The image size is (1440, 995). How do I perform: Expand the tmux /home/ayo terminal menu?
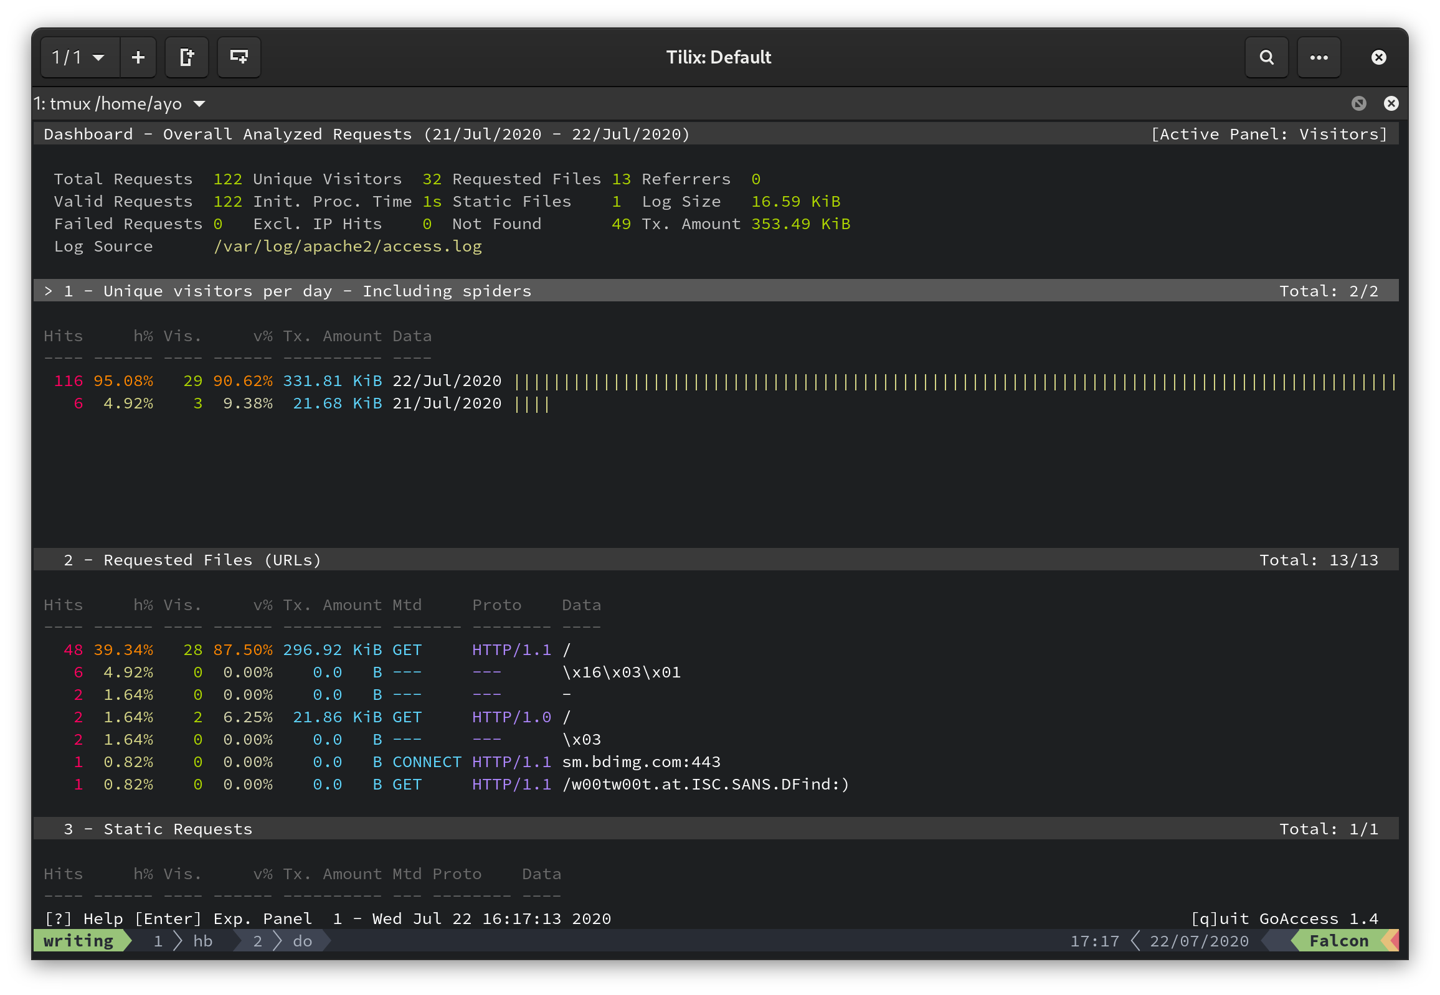pyautogui.click(x=199, y=103)
